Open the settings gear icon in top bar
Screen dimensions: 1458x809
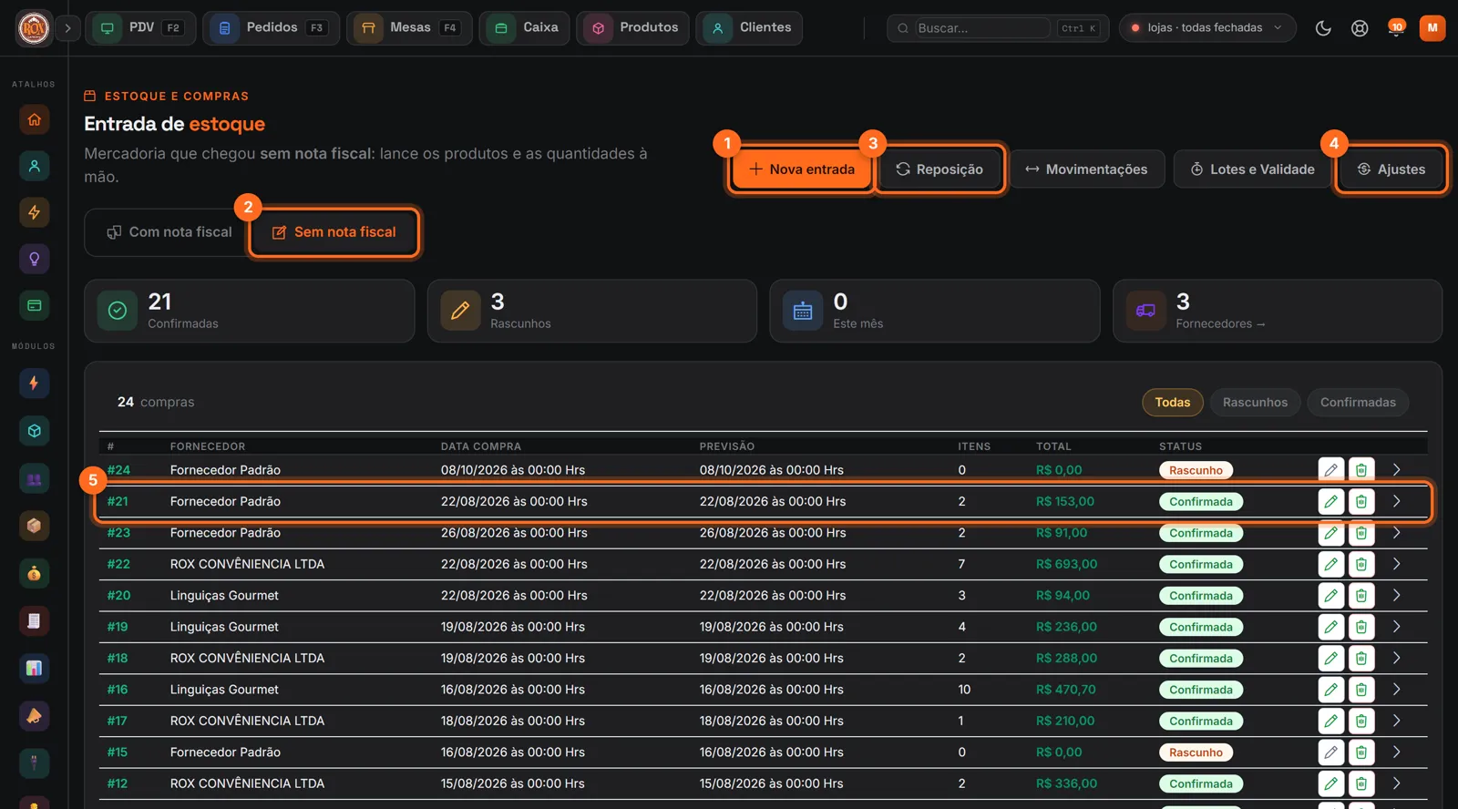(x=1360, y=28)
